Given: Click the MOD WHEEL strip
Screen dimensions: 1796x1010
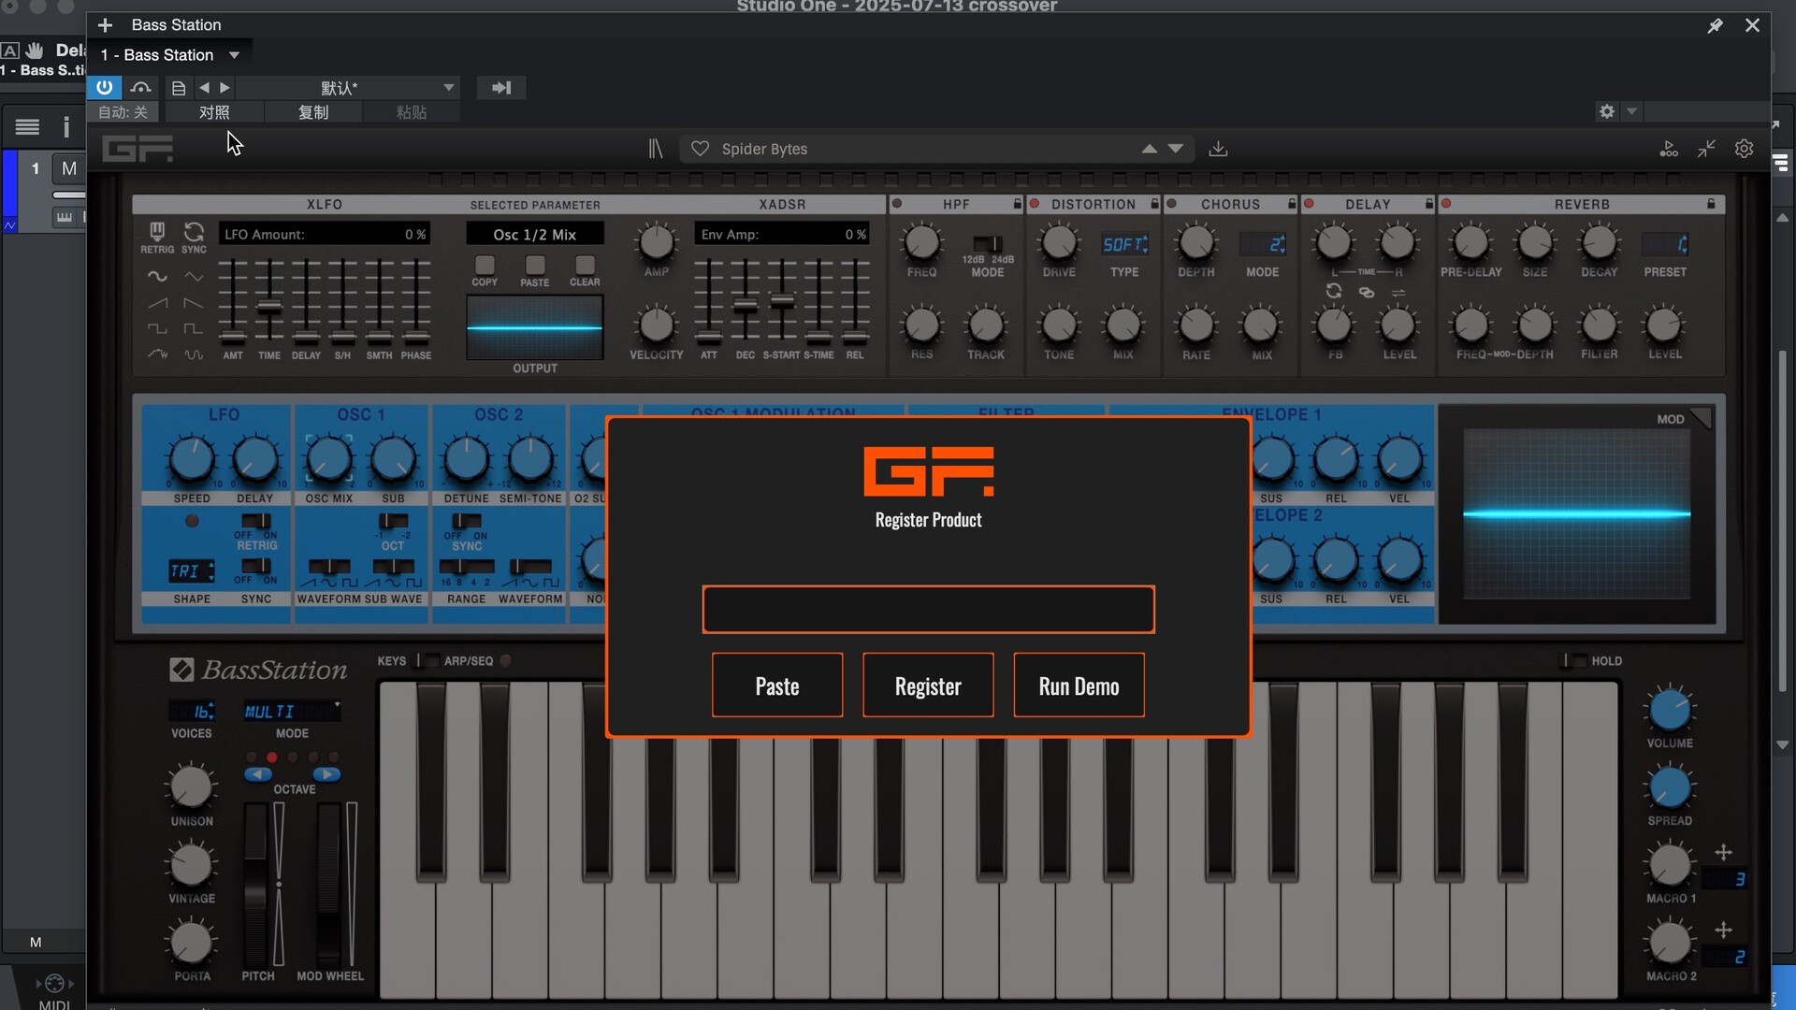Looking at the screenshot, I should pos(328,884).
